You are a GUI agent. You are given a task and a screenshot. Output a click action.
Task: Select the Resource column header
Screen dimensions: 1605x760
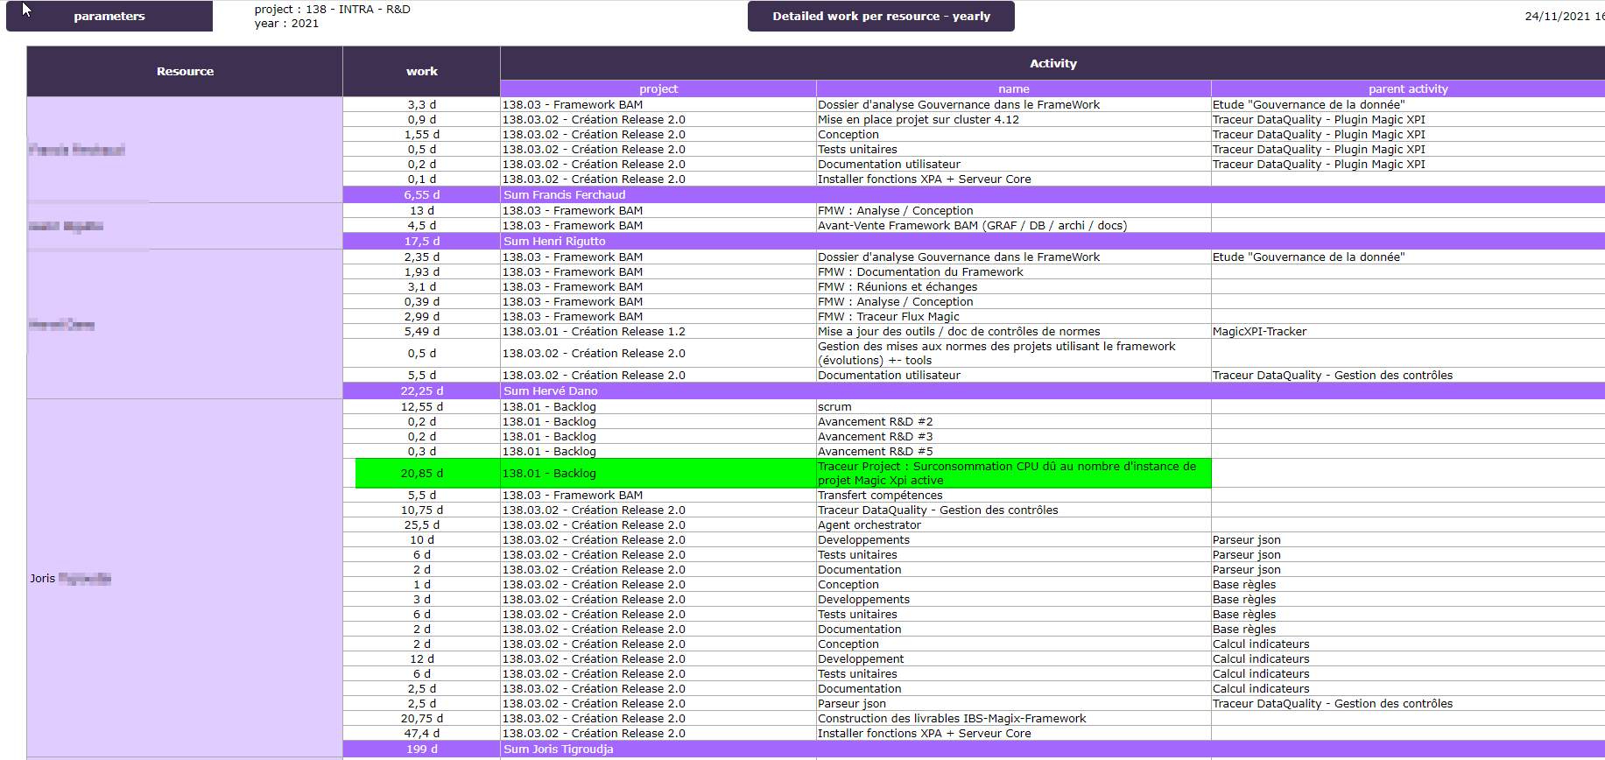pos(185,72)
